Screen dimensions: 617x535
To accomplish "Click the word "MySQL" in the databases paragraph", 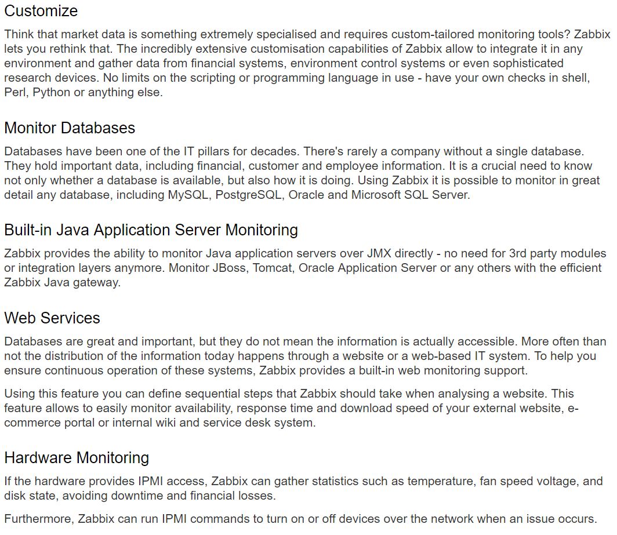I will point(188,195).
